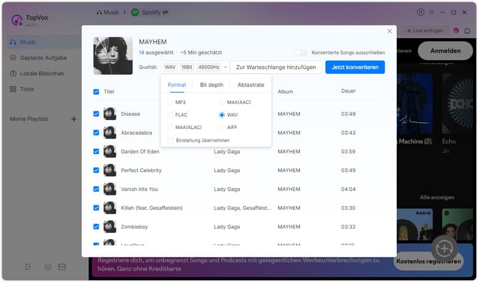The image size is (478, 282).
Task: Click the home icon at the top right
Action: point(467,31)
